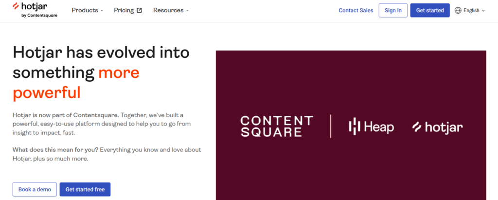
Task: Click the globe language icon
Action: [458, 11]
